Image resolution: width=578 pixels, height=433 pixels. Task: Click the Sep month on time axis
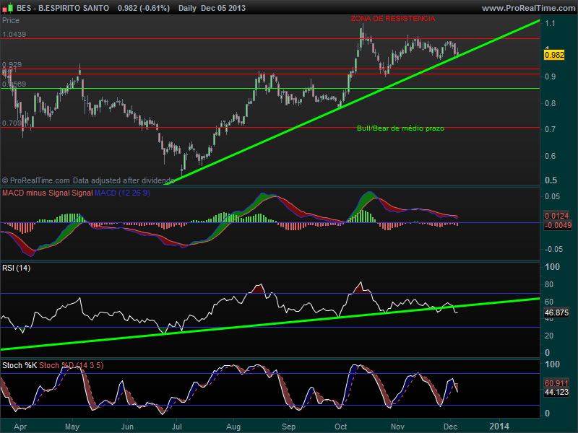[288, 427]
